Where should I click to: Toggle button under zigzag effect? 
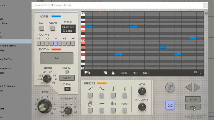click(x=125, y=95)
